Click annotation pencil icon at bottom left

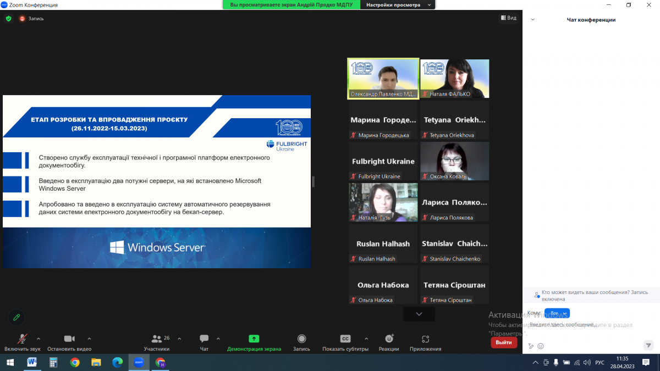click(x=16, y=317)
